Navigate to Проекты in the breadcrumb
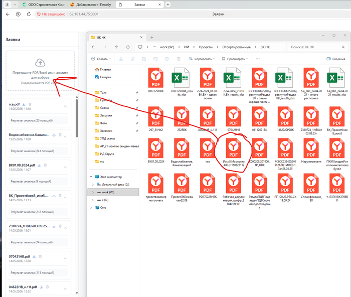This screenshot has width=351, height=297. 206,47
